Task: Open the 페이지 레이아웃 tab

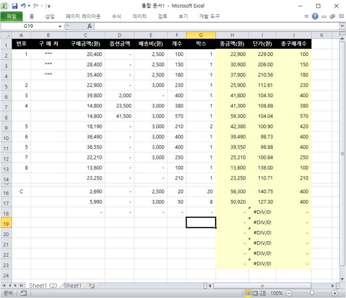Action: (83, 16)
